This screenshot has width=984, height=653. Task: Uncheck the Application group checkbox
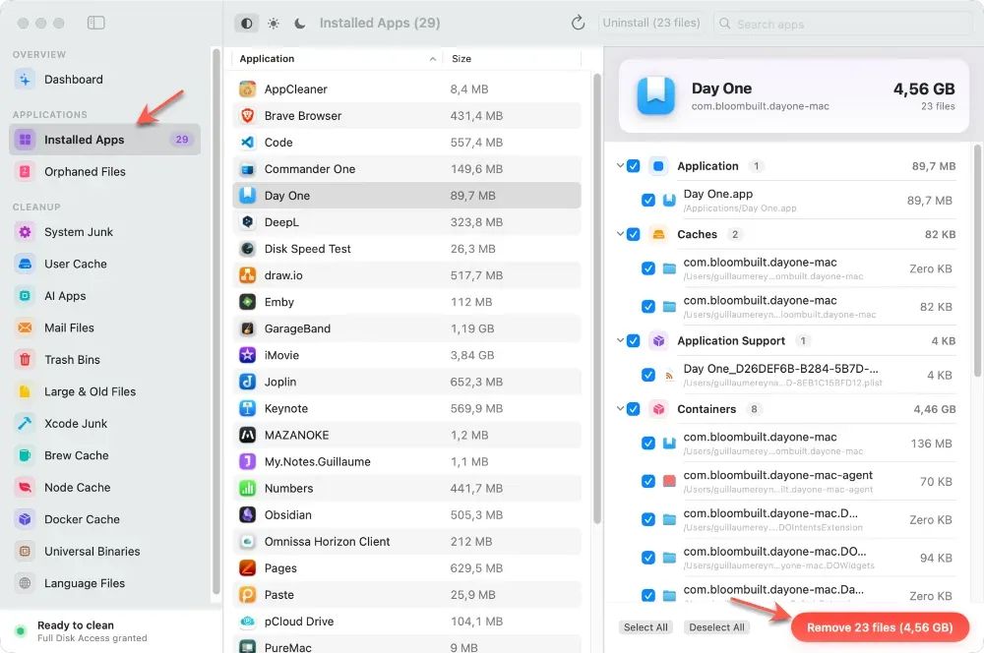click(633, 166)
